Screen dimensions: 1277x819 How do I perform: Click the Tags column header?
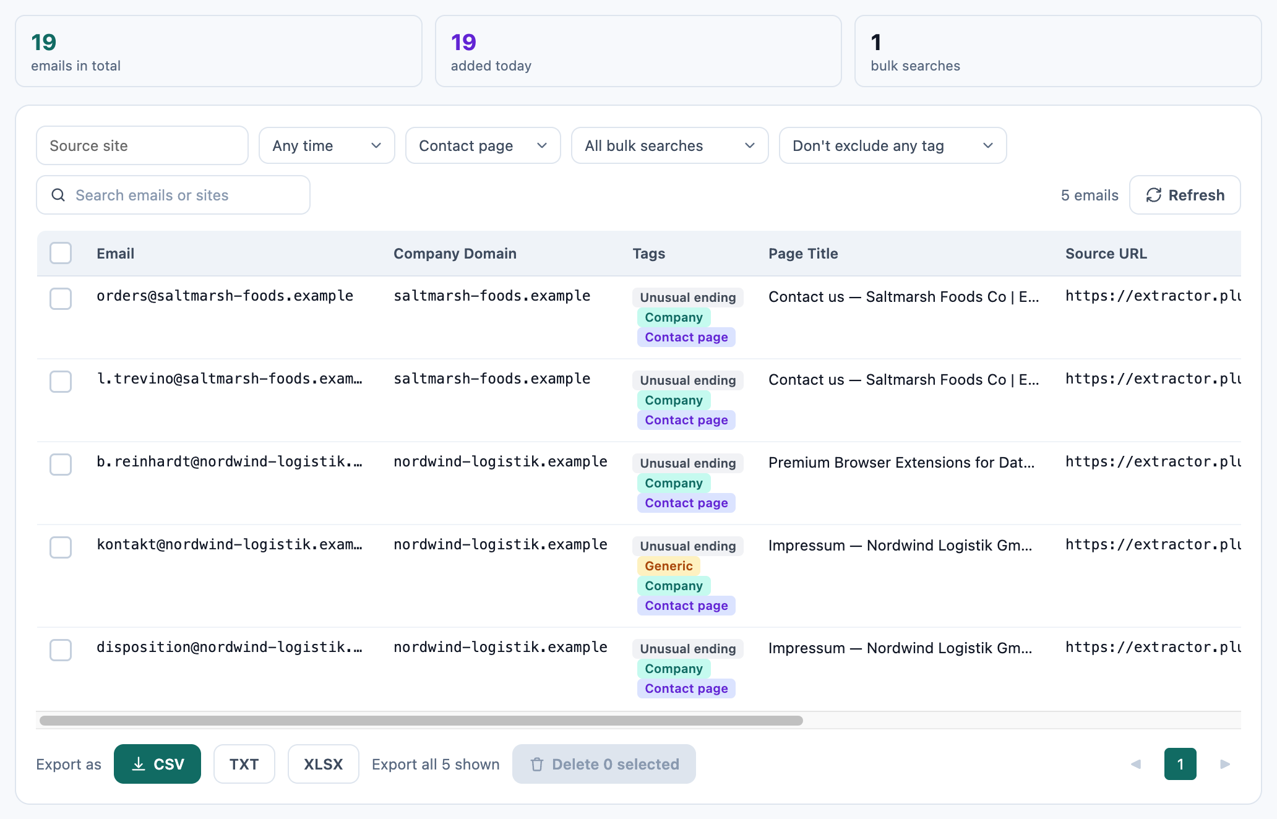coord(648,254)
